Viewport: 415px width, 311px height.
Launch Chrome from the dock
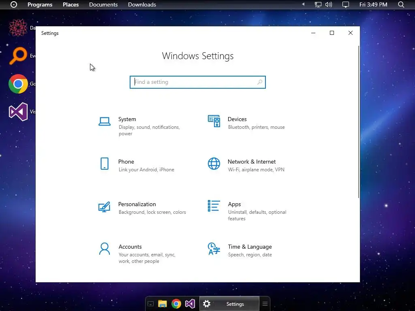coord(176,304)
